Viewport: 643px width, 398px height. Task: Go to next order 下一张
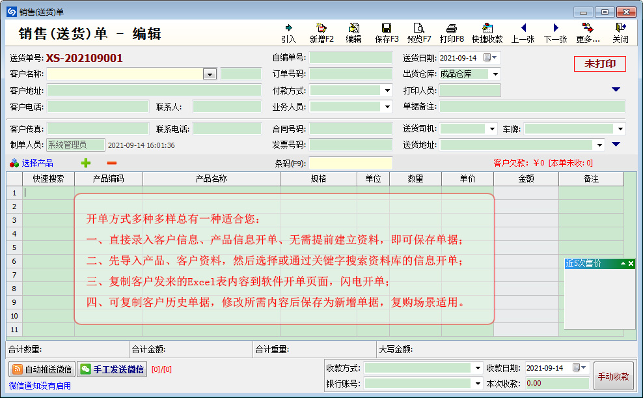tap(555, 33)
